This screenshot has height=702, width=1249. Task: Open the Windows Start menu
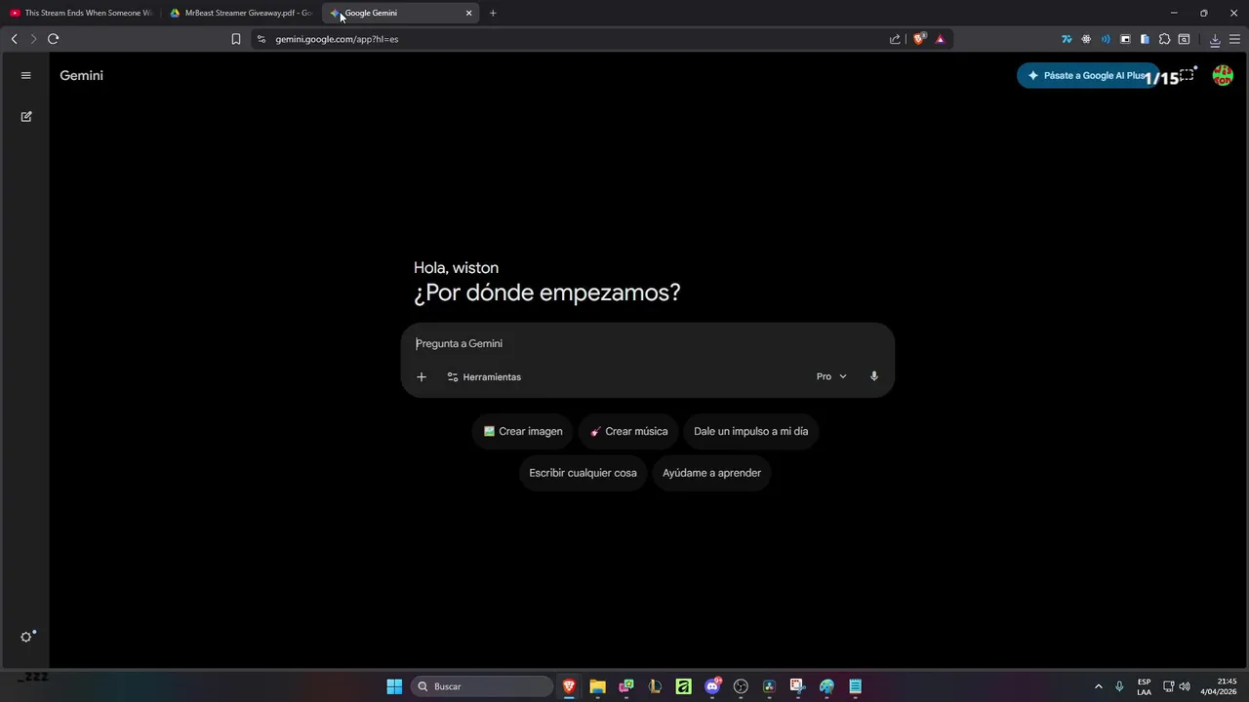pyautogui.click(x=394, y=686)
